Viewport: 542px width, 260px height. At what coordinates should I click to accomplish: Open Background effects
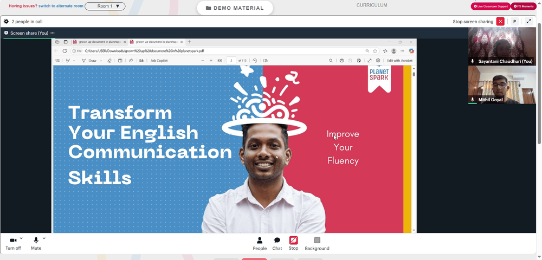[x=317, y=244]
